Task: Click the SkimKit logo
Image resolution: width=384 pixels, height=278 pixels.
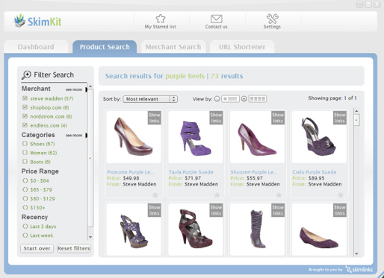Action: 37,21
